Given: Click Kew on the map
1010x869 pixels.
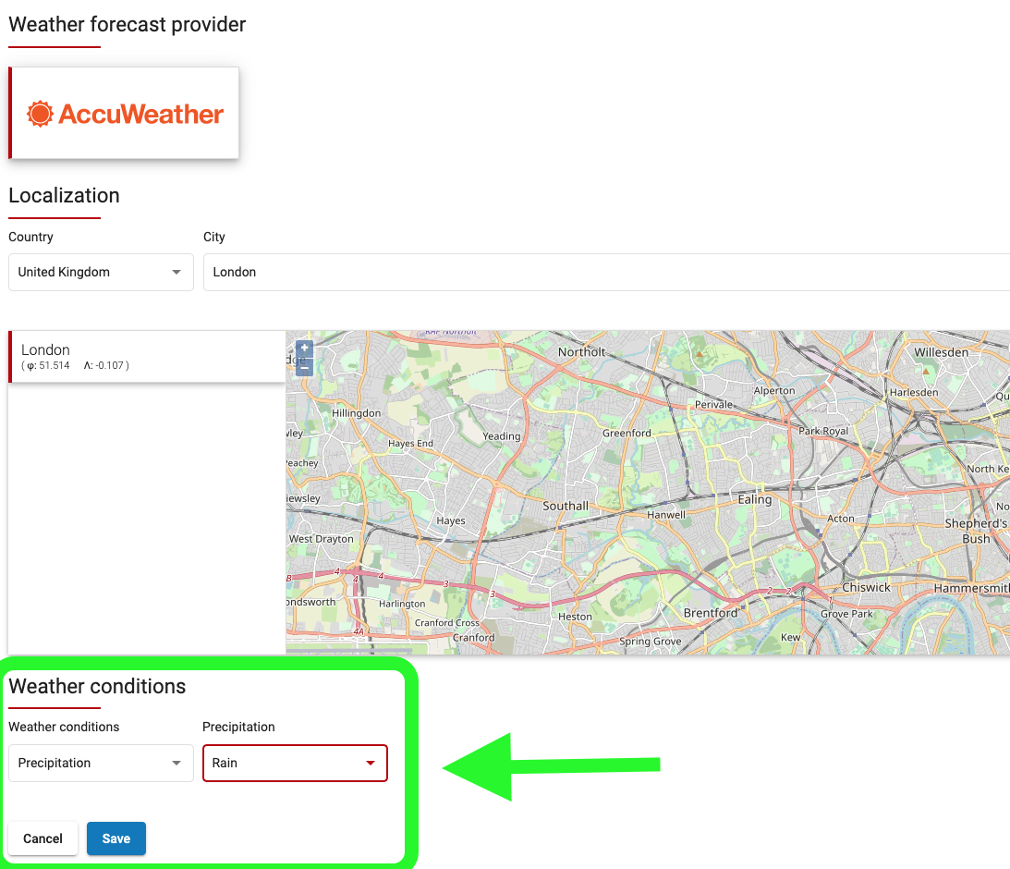Looking at the screenshot, I should pos(790,637).
